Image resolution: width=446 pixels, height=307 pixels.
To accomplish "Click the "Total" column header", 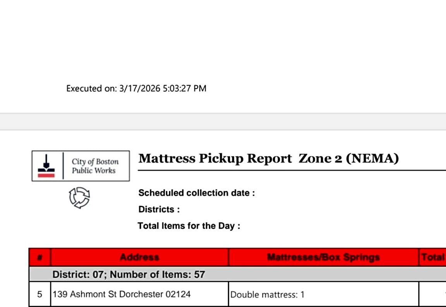I will tap(433, 257).
